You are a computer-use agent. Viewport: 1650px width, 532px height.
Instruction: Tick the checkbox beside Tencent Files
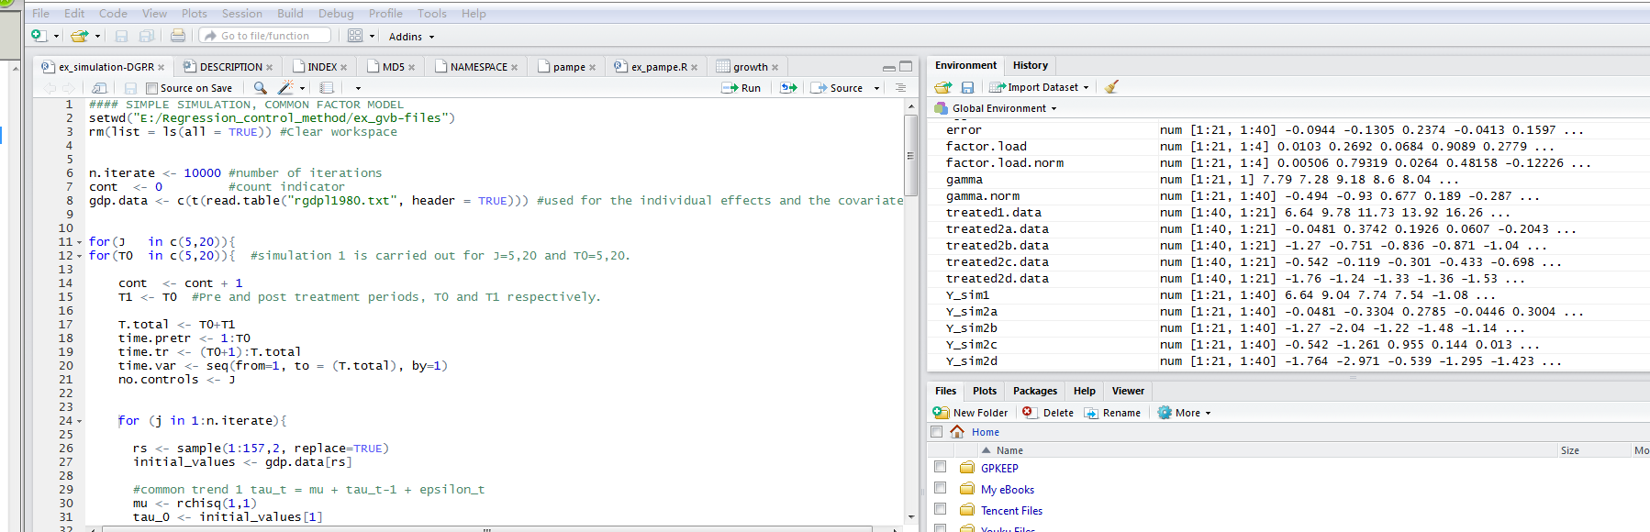(x=940, y=509)
